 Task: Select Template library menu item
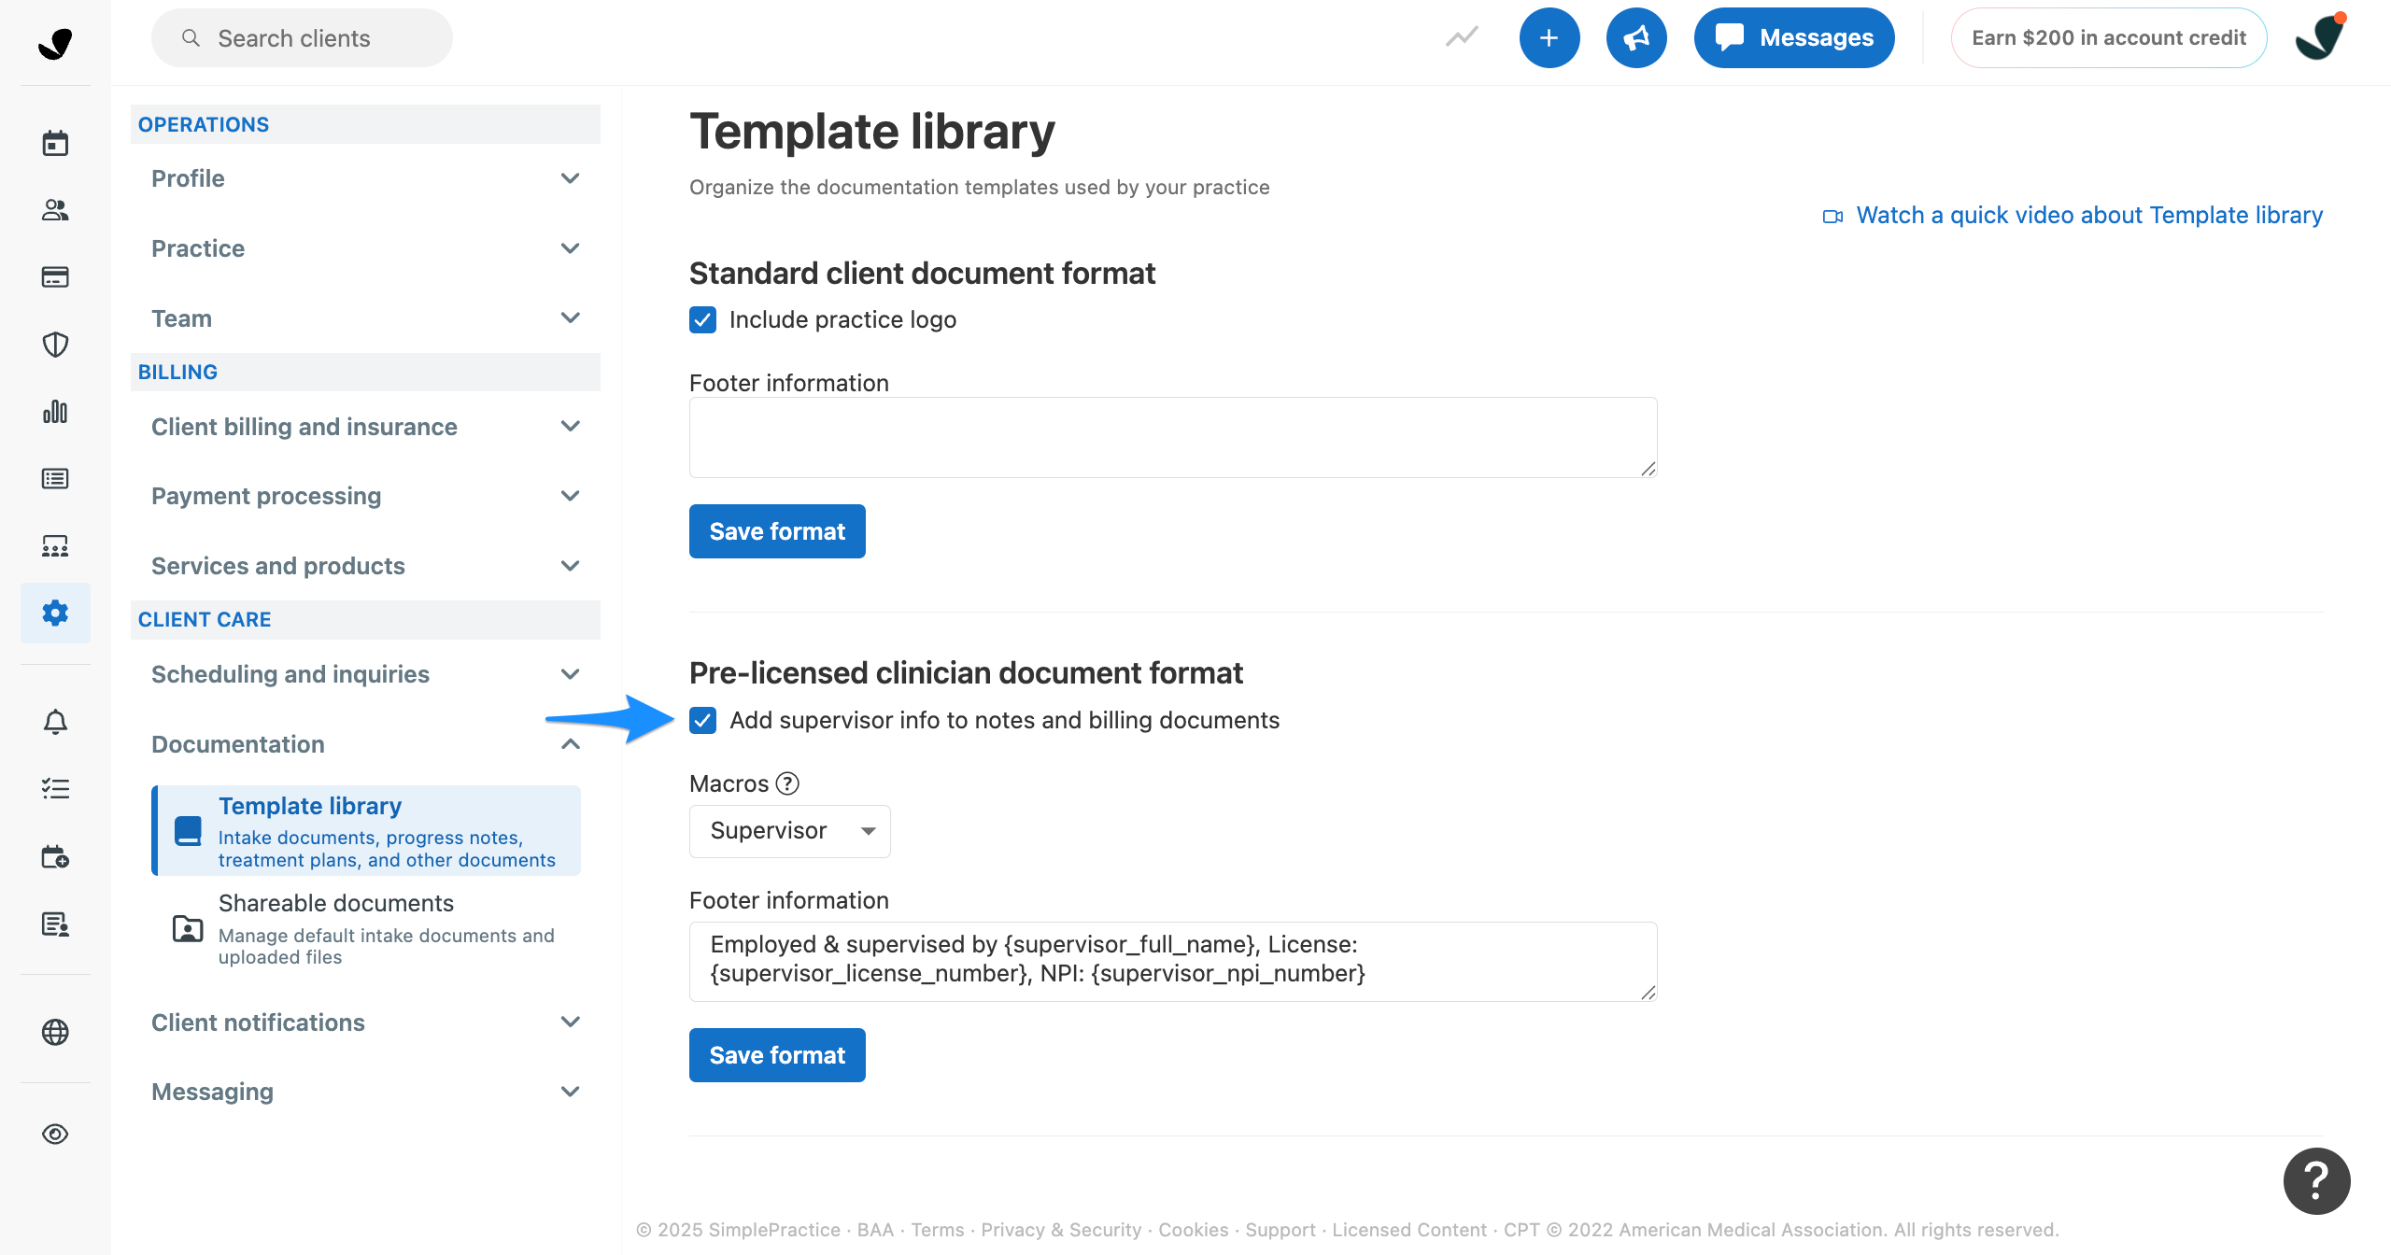click(366, 831)
